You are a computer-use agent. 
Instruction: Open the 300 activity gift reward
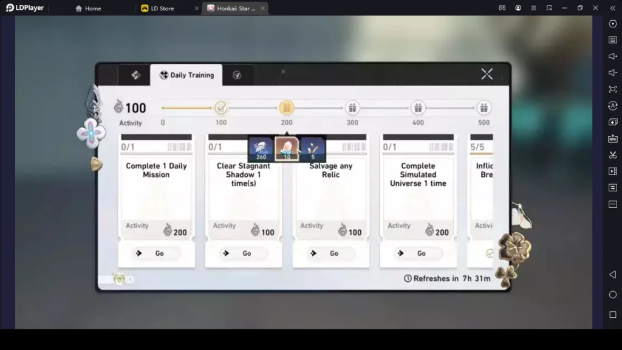point(352,108)
